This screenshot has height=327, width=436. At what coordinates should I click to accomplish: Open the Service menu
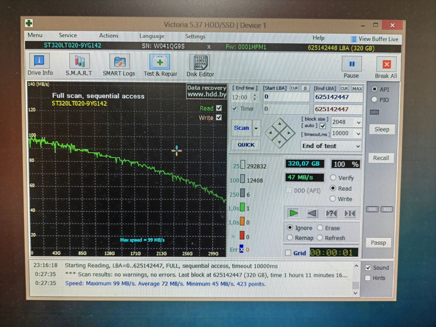[x=68, y=35]
